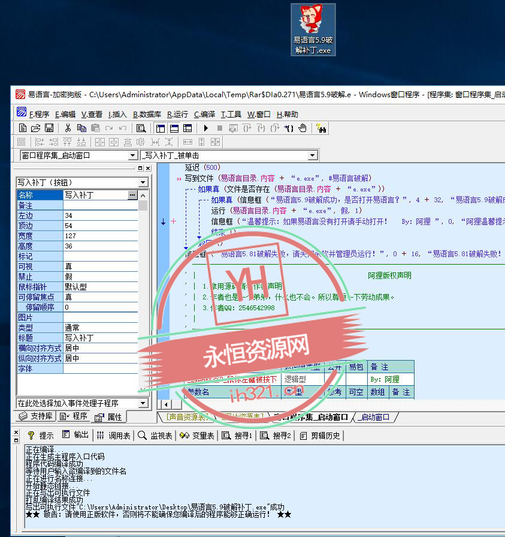Viewport: 505px width, 537px height.
Task: Click the float panel square icon above properties
Action: point(140,168)
